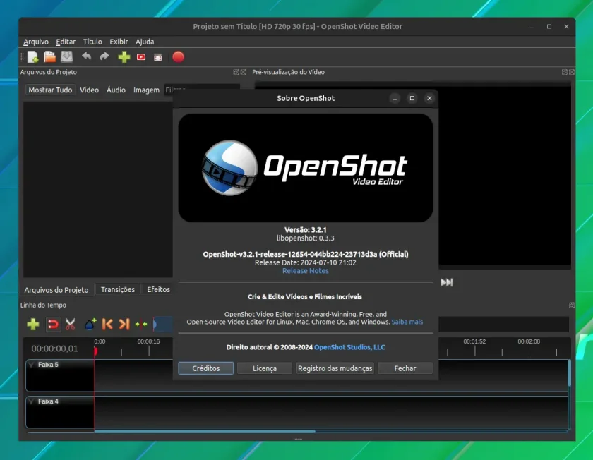The image size is (593, 460).
Task: Filter files by Vídeo
Action: (89, 90)
